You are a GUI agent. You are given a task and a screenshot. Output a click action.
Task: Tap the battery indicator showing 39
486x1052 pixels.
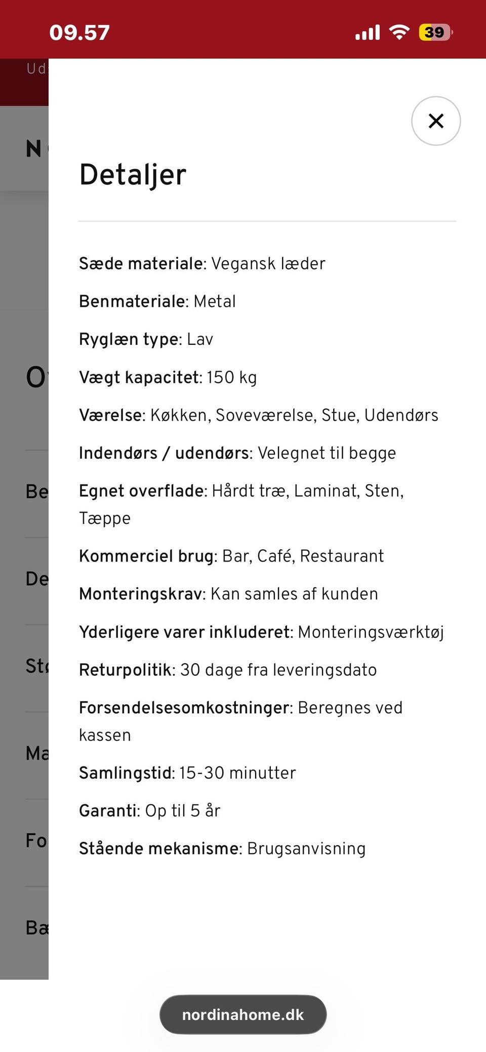(436, 32)
